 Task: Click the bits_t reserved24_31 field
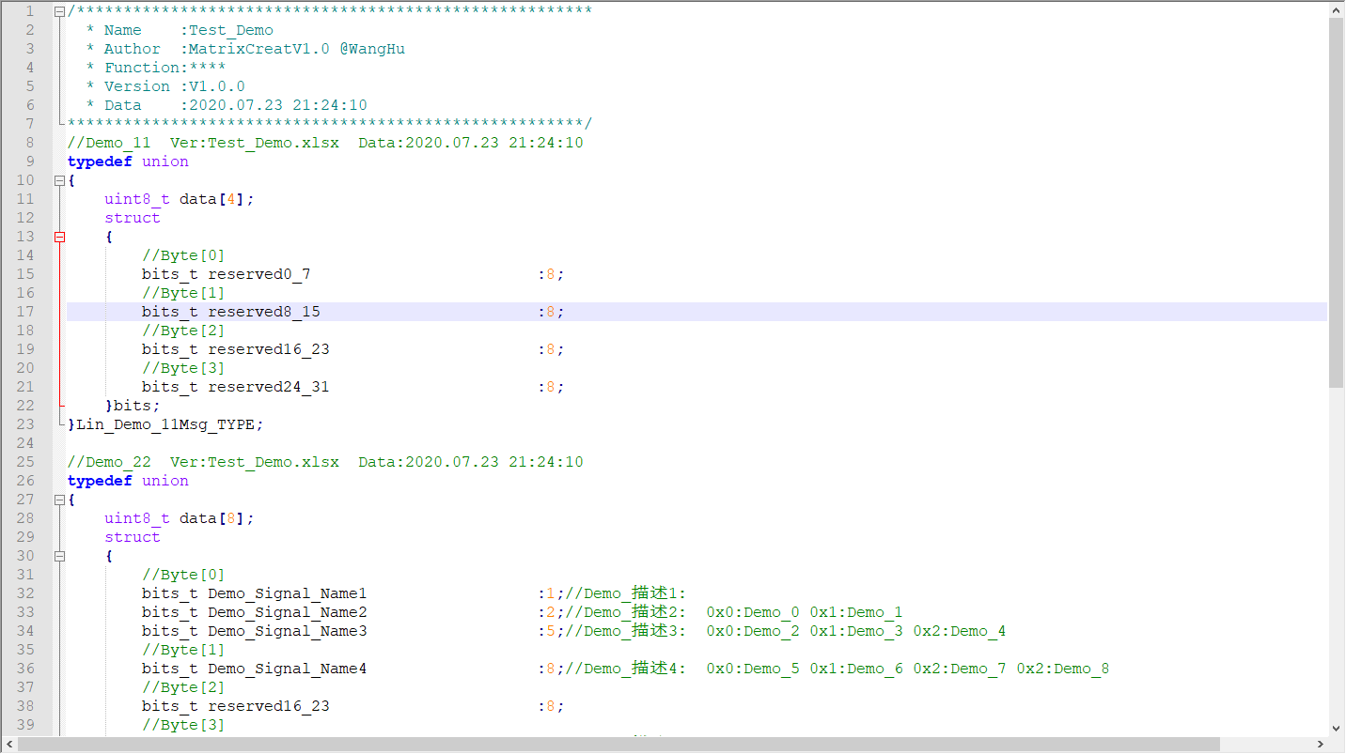[x=236, y=387]
